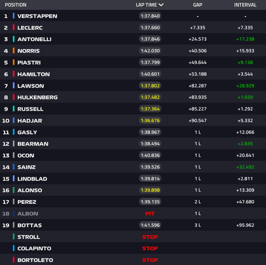Open the COLAPINTO driver row

click(x=133, y=248)
